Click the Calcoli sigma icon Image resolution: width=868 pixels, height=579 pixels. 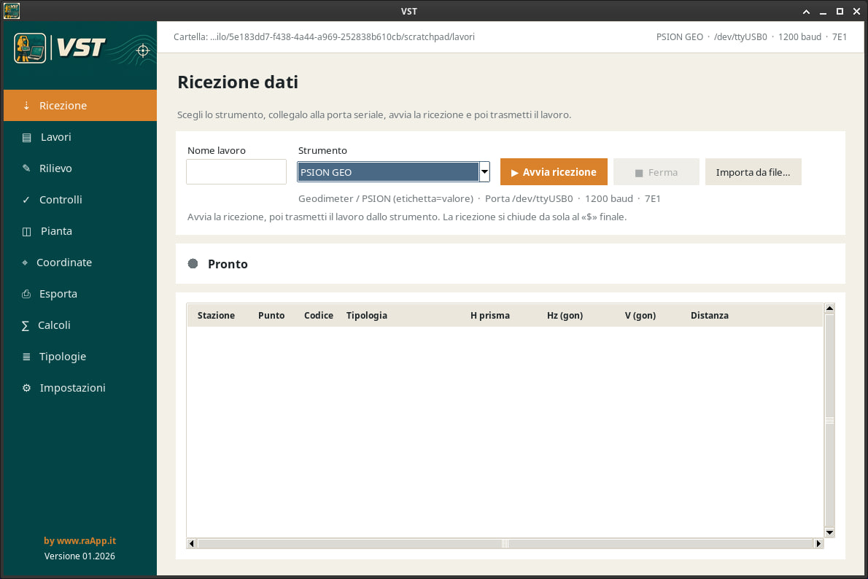(x=26, y=325)
